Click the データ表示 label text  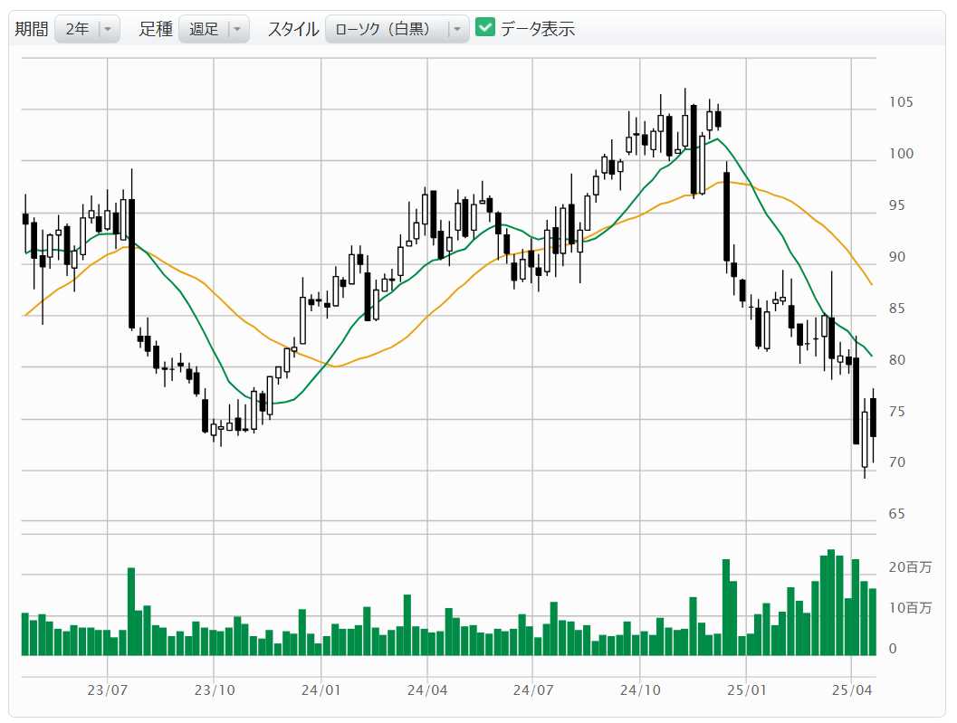[x=538, y=29]
